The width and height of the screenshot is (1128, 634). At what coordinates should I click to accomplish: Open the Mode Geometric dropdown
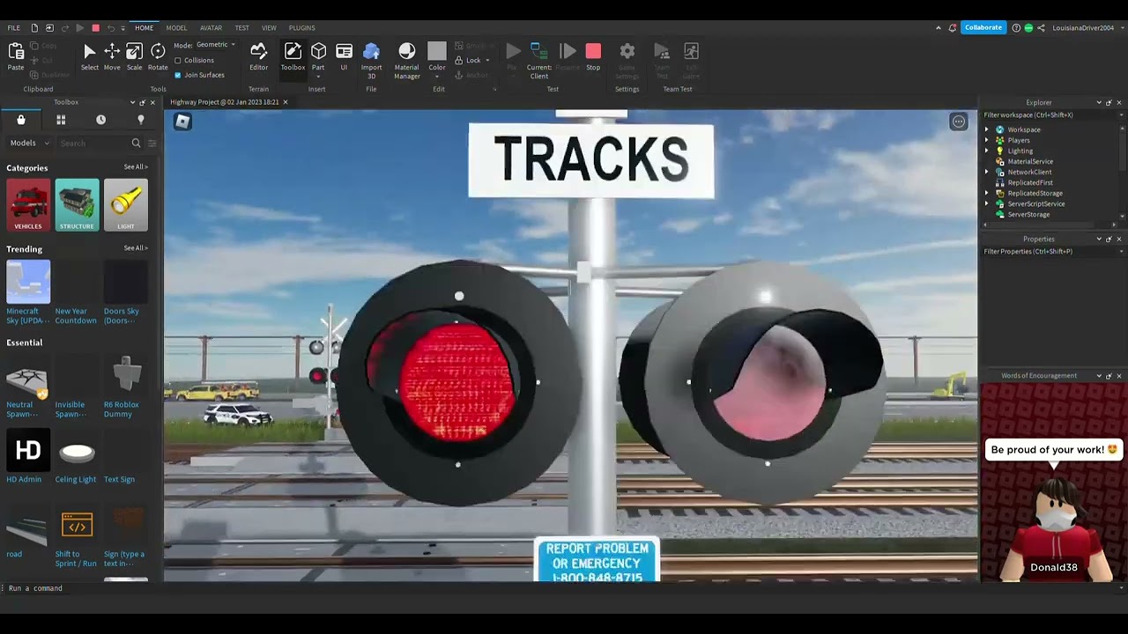(x=216, y=45)
